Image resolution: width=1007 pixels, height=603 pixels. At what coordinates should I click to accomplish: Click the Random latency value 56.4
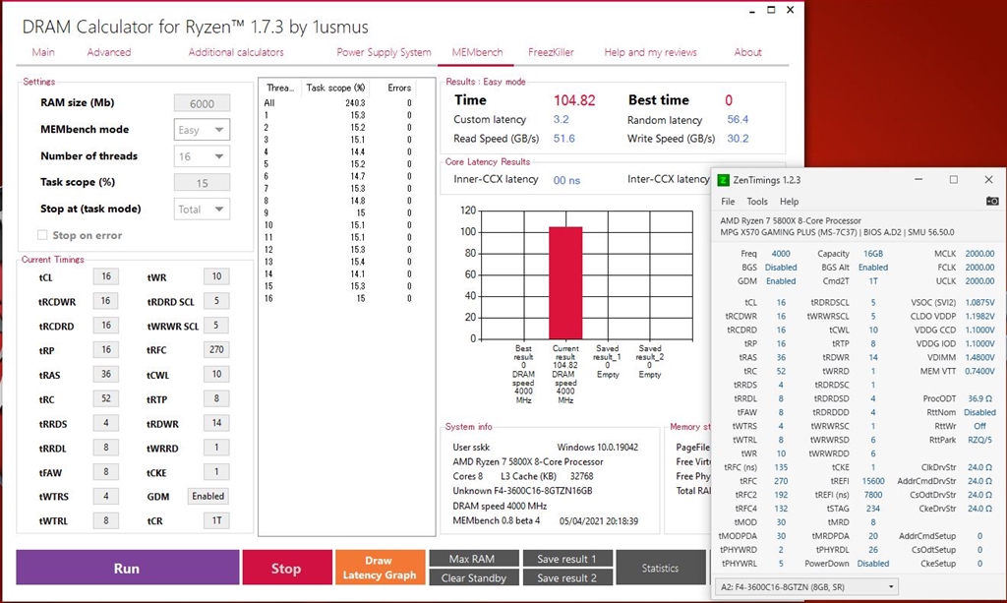pos(738,119)
